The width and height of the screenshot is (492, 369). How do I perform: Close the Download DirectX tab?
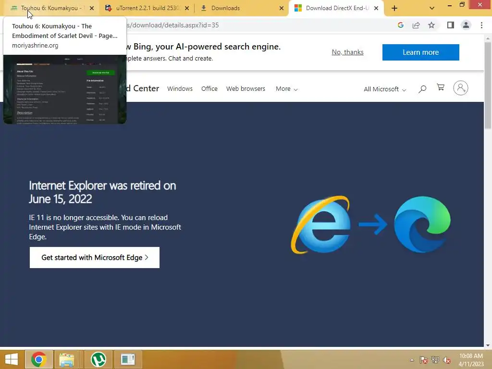pyautogui.click(x=376, y=8)
